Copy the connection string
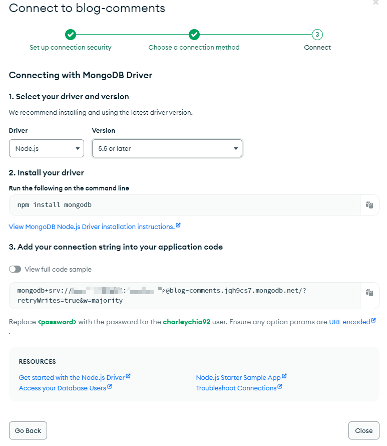Image resolution: width=387 pixels, height=446 pixels. (x=369, y=293)
